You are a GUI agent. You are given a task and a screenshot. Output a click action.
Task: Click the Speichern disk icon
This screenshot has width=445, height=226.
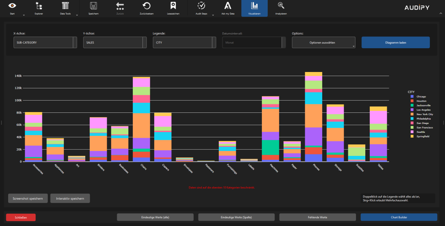(93, 6)
